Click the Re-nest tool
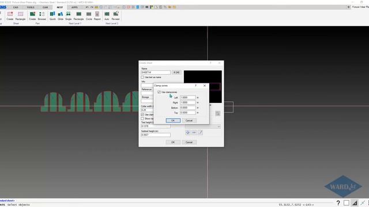 pyautogui.click(x=115, y=16)
